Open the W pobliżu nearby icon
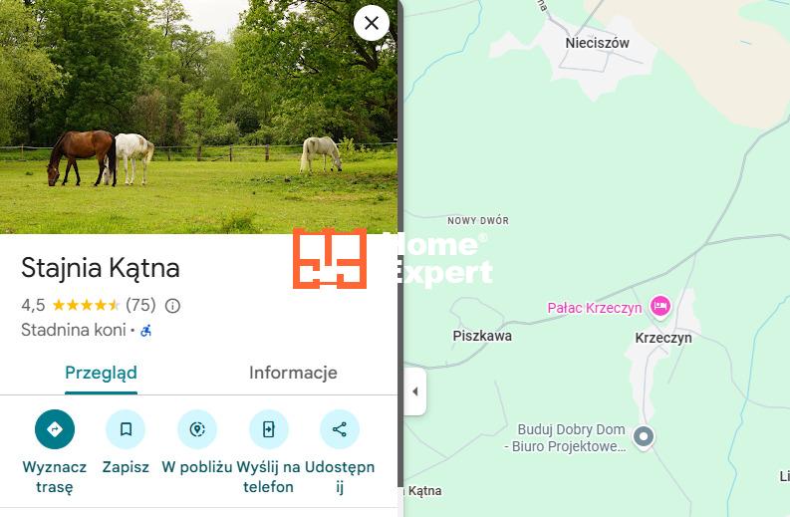This screenshot has width=790, height=517. coord(197,429)
